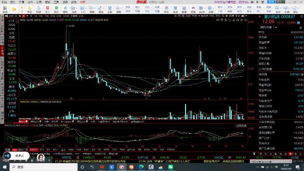Click the 默认 home layout icon
Screen dimensions: 304x171
(295, 8)
